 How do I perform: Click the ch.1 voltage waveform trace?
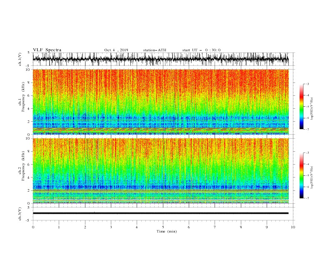coord(160,59)
